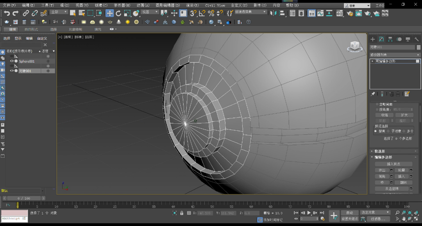This screenshot has height=226, width=422.
Task: Open the Curve Editor icon
Action: (x=320, y=13)
